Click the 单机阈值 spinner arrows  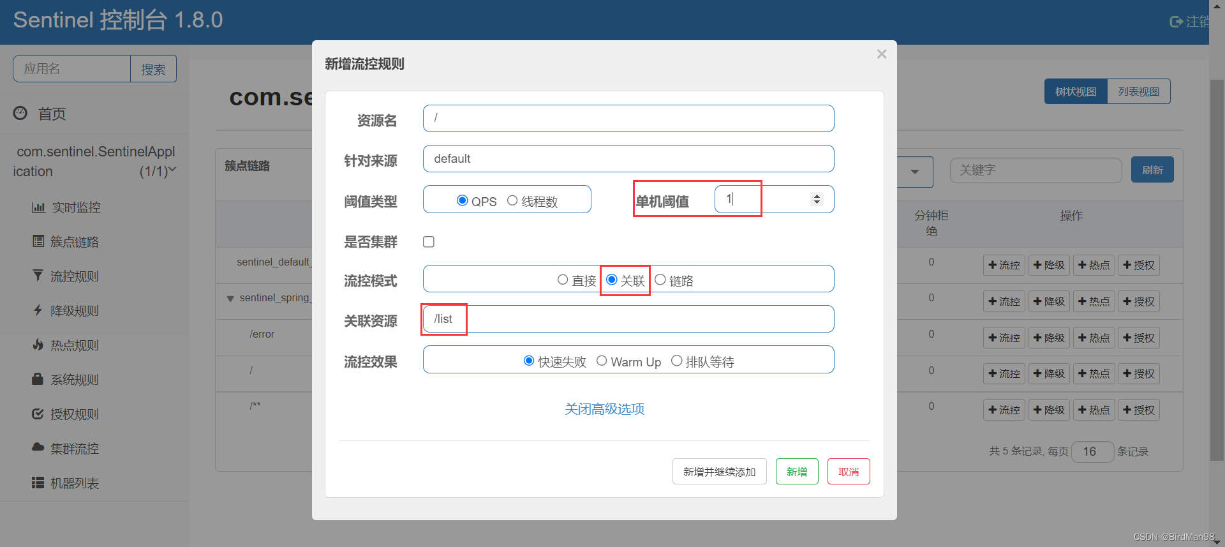[x=817, y=199]
